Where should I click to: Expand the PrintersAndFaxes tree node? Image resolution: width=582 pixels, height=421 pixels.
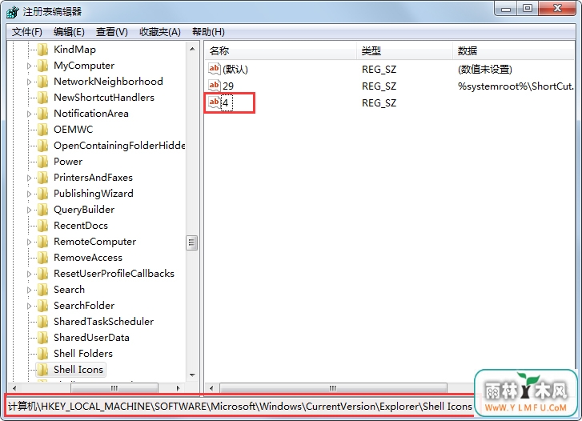pyautogui.click(x=30, y=178)
